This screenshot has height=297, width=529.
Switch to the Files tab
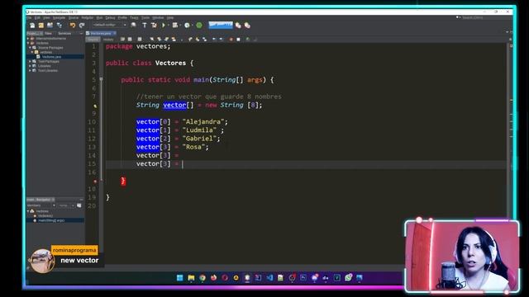pyautogui.click(x=48, y=33)
